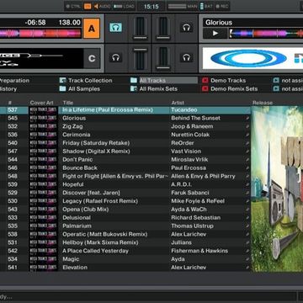Sort by the Title column header
Image resolution: width=303 pixels, height=303 pixels.
[x=68, y=103]
